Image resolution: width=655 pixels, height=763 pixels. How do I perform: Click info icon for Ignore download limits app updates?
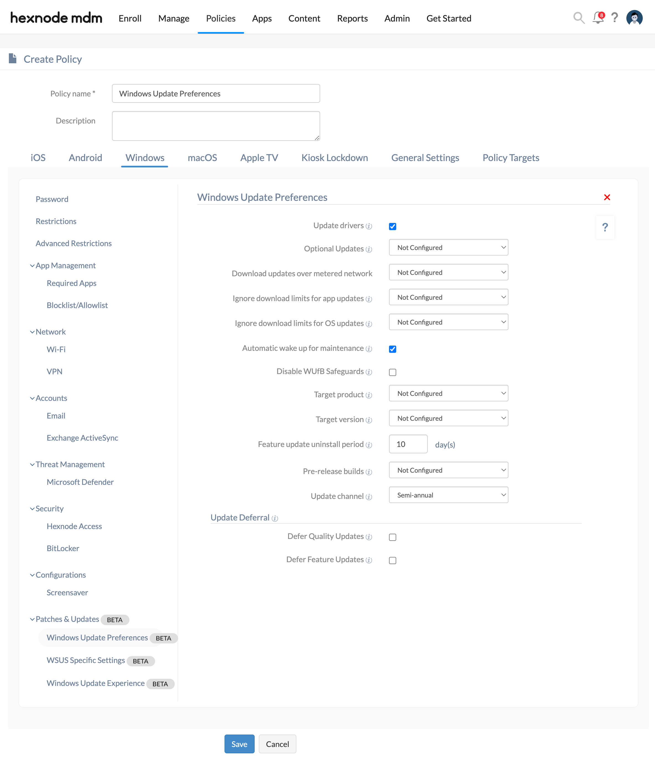pos(369,299)
